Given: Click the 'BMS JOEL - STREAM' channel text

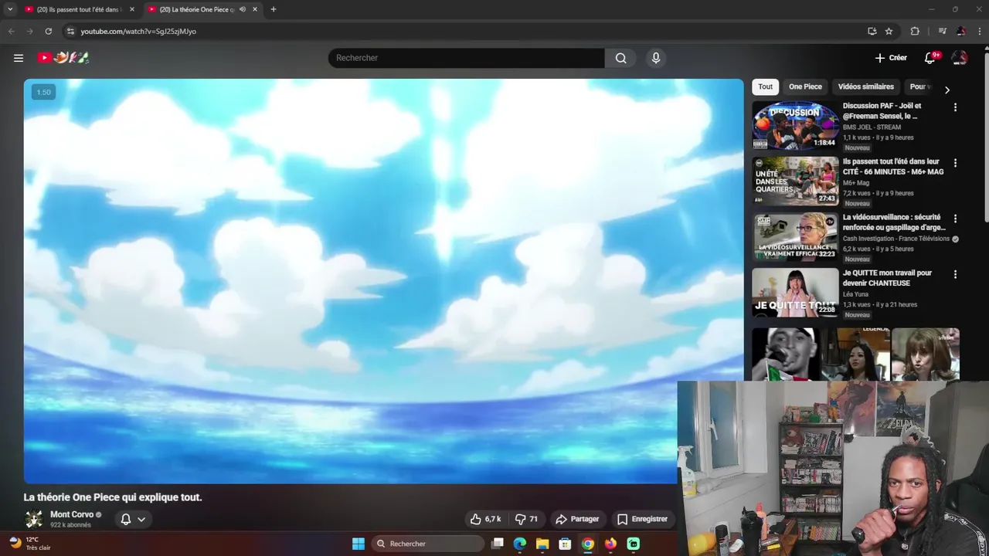Looking at the screenshot, I should click(x=872, y=127).
